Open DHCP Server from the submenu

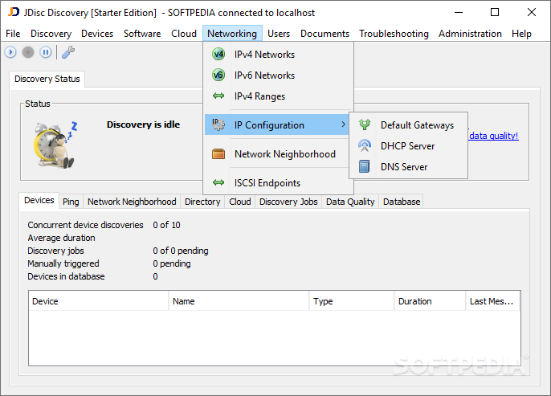(408, 146)
